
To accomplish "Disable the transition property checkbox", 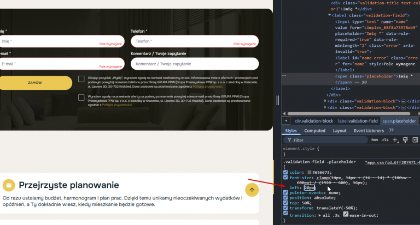I will click(285, 213).
